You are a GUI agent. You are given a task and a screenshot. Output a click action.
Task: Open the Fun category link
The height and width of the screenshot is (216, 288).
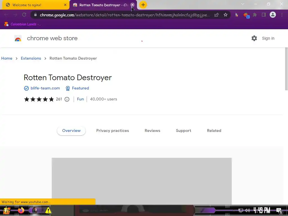80,99
